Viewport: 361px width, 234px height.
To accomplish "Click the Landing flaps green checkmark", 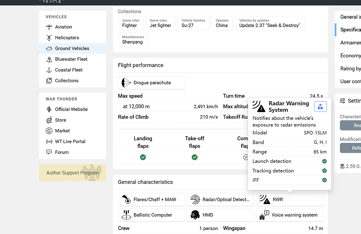I will [143, 157].
